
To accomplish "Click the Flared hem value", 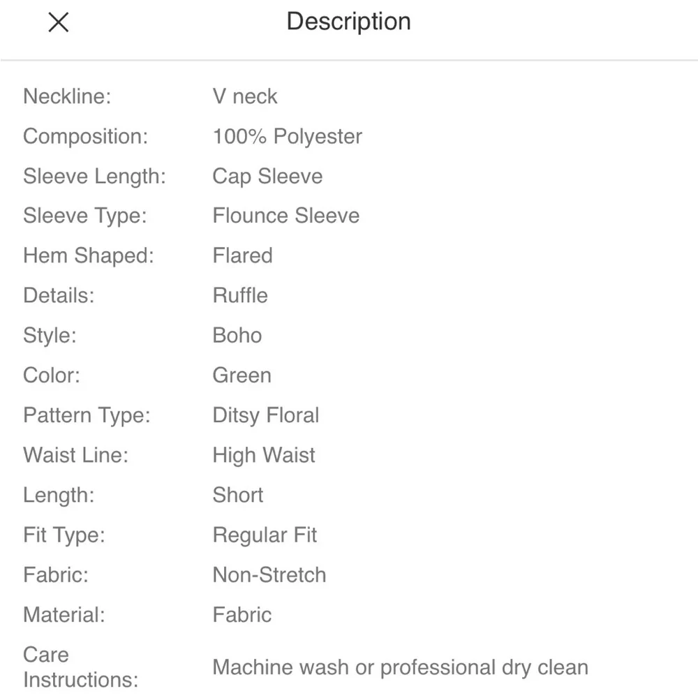I will tap(242, 255).
